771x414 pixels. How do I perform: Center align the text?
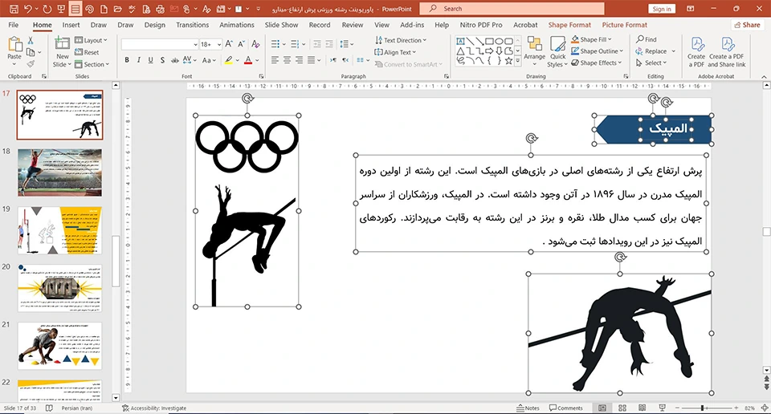288,60
